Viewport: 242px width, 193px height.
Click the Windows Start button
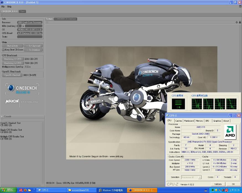point(8,190)
